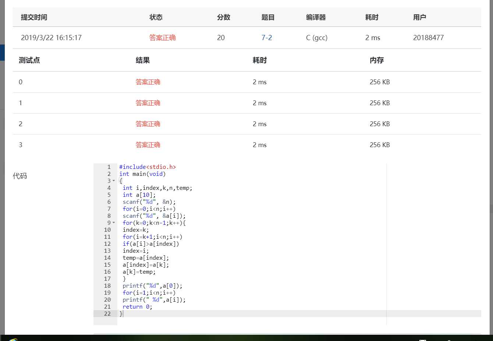493x341 pixels.
Task: Click code line #include<stdio.h>
Action: click(x=148, y=167)
